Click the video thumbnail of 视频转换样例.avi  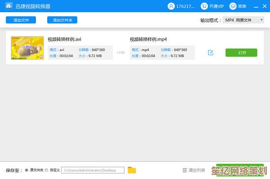coord(27,48)
